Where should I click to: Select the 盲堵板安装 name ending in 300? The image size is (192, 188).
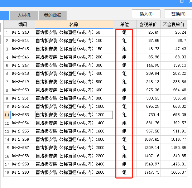74,66
